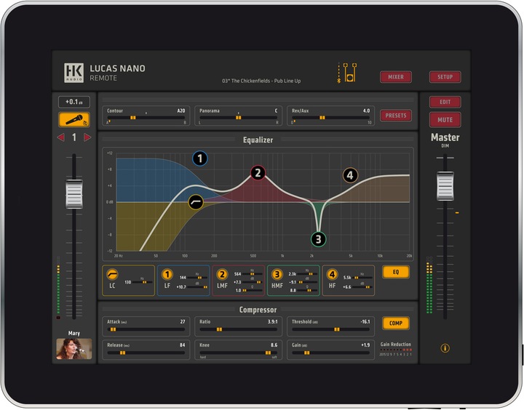The width and height of the screenshot is (524, 410).
Task: Toggle the HMF band 3 icon
Action: pyautogui.click(x=277, y=275)
